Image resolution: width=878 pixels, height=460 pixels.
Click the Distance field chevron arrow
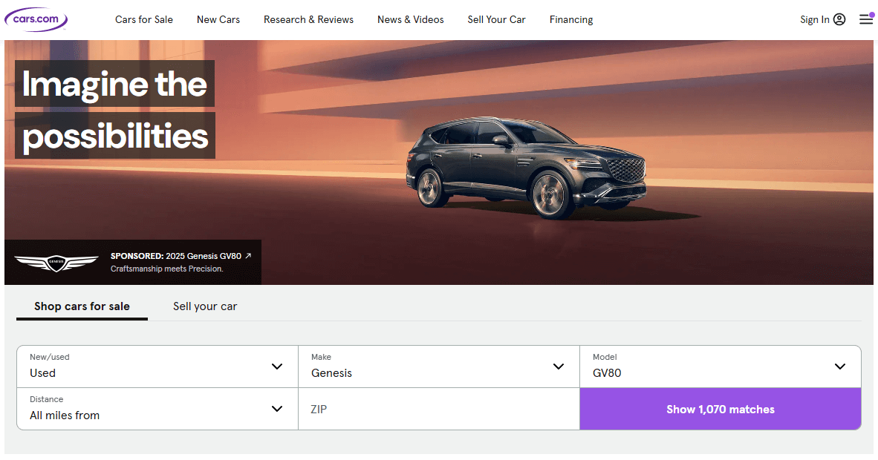pos(277,408)
